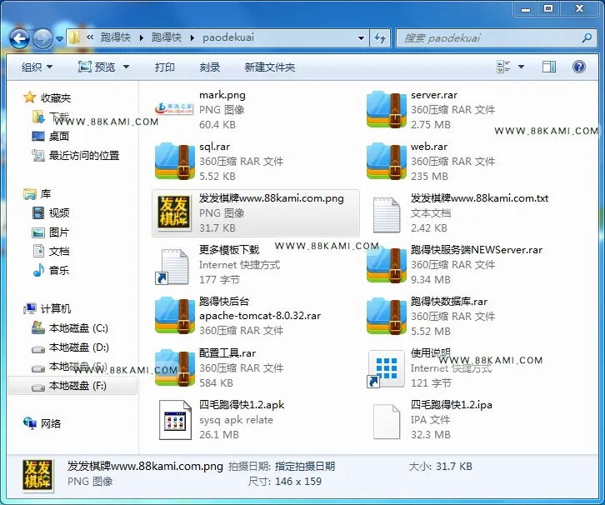
Task: Open the 组织 dropdown menu
Action: point(37,67)
